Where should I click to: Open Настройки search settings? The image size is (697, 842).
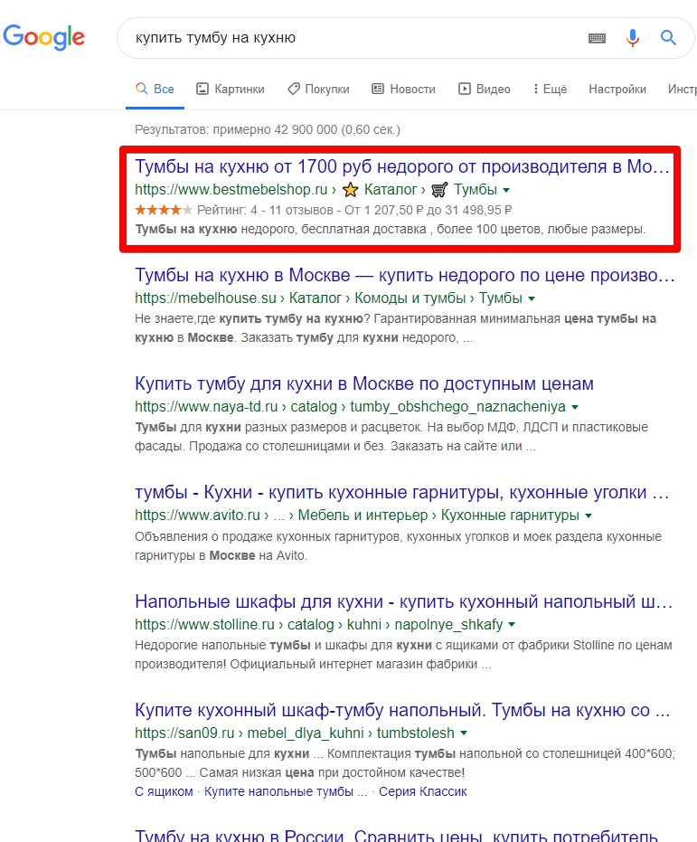pyautogui.click(x=617, y=89)
